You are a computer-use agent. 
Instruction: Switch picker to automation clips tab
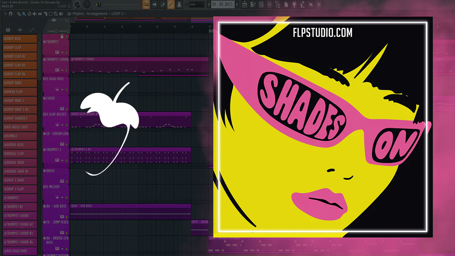coord(32,30)
